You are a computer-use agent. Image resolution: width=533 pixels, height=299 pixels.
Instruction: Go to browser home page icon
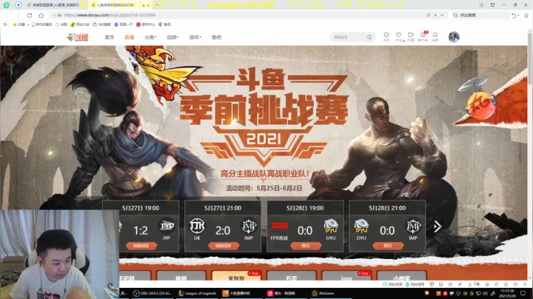pos(41,16)
